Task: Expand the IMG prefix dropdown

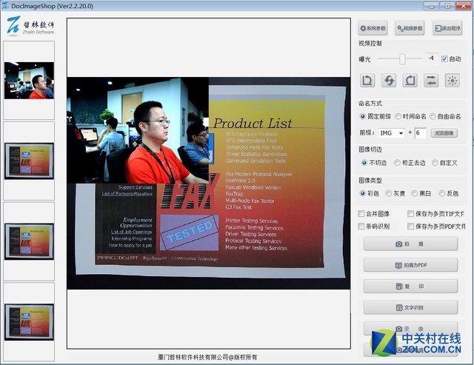Action: coord(401,133)
